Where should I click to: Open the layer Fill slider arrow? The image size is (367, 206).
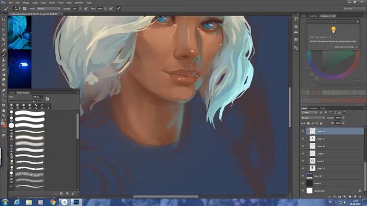[x=343, y=123]
